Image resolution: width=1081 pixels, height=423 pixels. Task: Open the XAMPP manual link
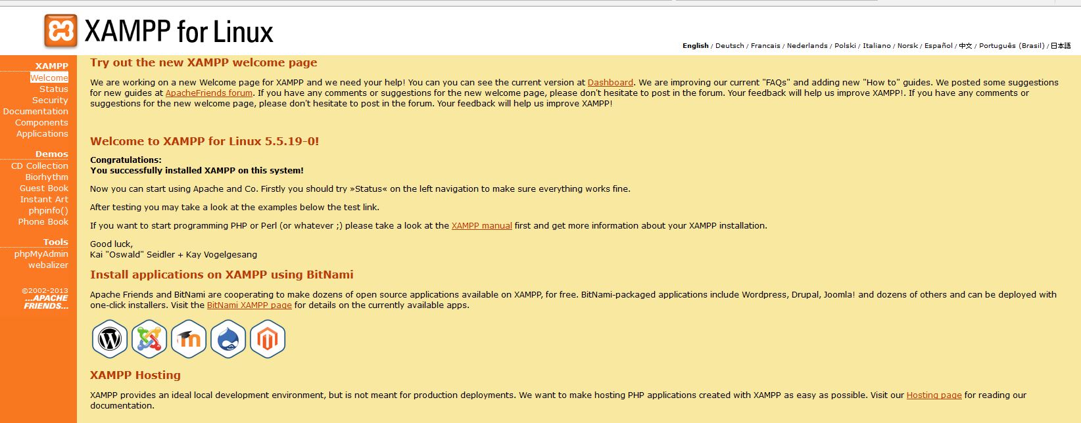[x=482, y=225]
